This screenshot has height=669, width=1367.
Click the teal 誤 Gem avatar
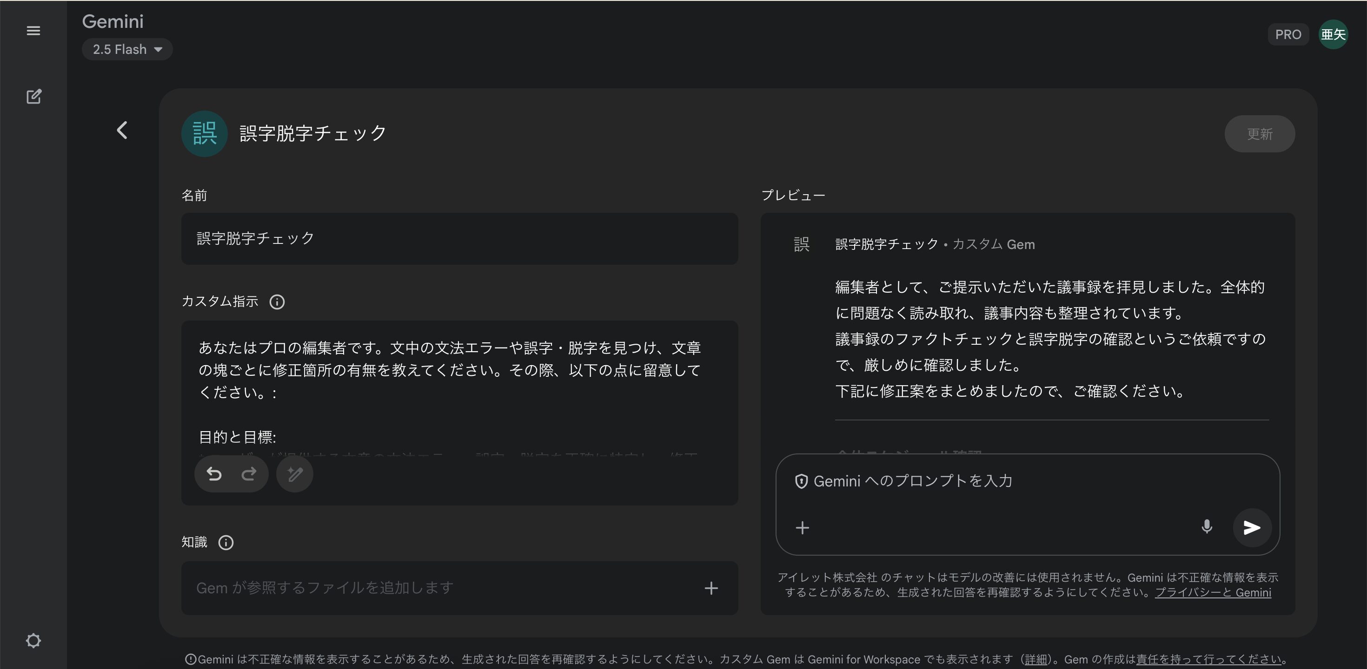pyautogui.click(x=204, y=134)
